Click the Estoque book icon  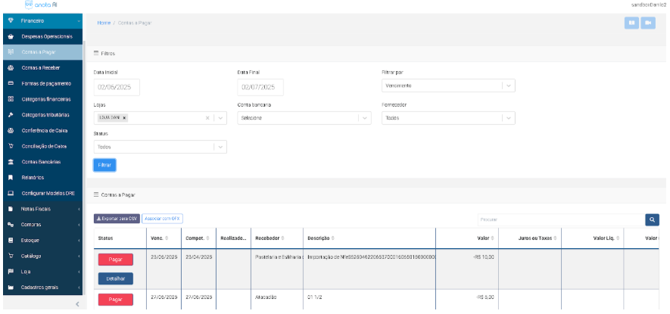tap(11, 240)
